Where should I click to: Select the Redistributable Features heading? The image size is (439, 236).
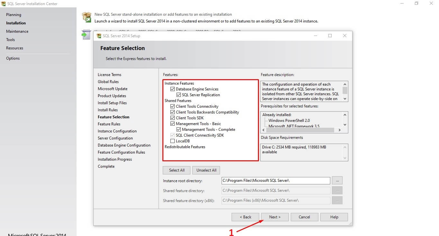[185, 147]
